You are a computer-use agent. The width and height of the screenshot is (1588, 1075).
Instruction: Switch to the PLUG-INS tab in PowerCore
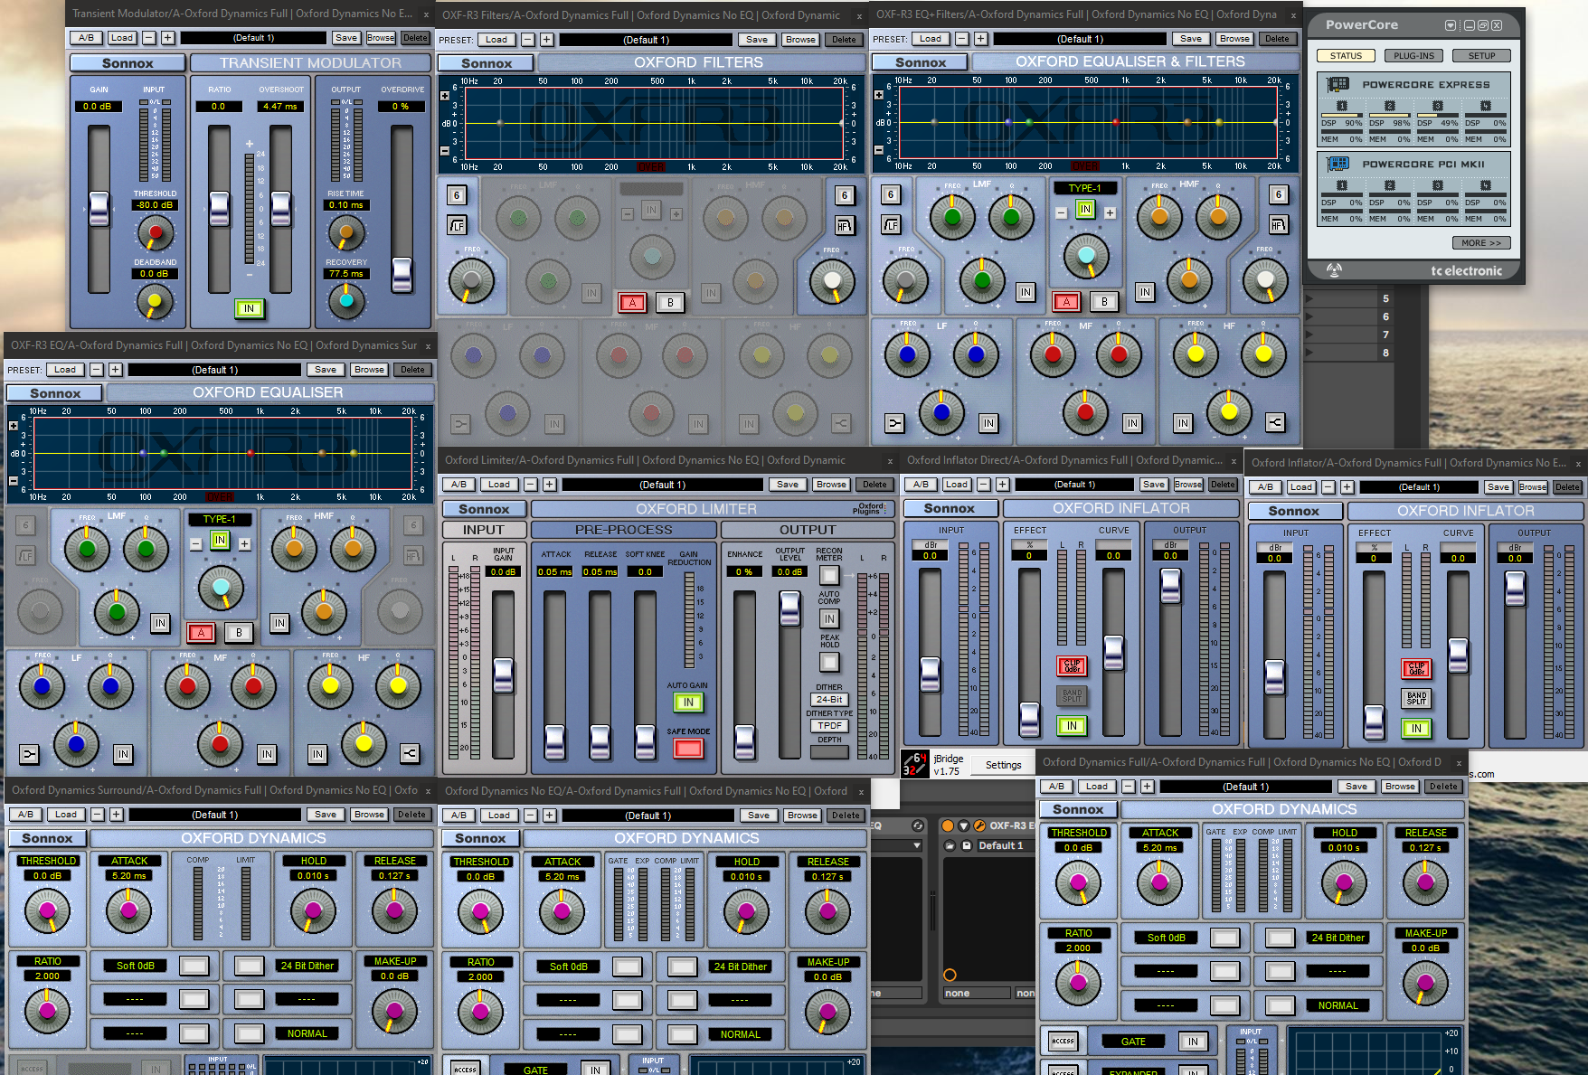(1413, 56)
